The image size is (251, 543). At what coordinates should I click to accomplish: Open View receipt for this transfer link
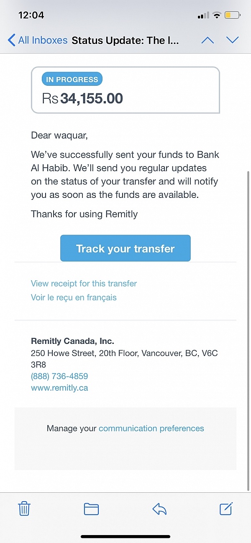pos(84,284)
